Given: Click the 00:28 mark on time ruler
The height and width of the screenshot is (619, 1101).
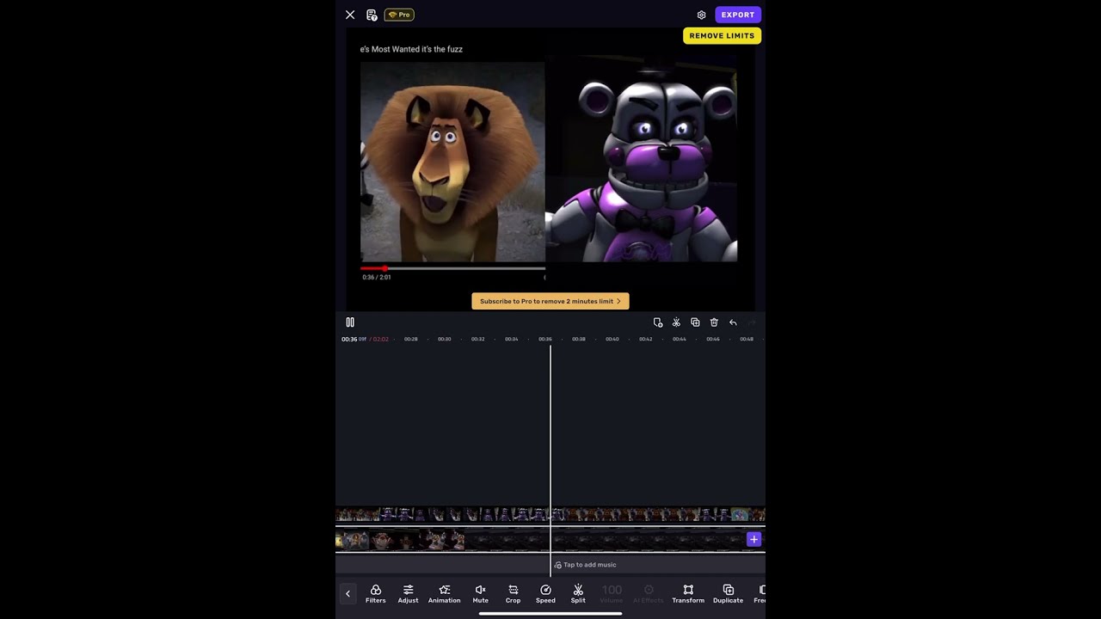Looking at the screenshot, I should coord(411,339).
